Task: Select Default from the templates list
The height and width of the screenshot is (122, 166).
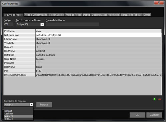Action: [8, 111]
